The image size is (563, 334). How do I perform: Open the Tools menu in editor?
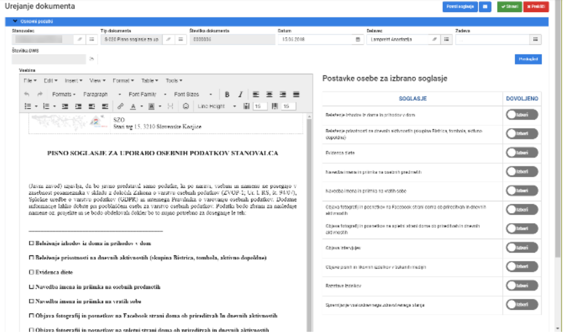[x=174, y=81]
